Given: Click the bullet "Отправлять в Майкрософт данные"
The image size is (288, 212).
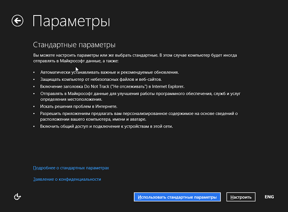Looking at the screenshot, I should click(x=140, y=96).
